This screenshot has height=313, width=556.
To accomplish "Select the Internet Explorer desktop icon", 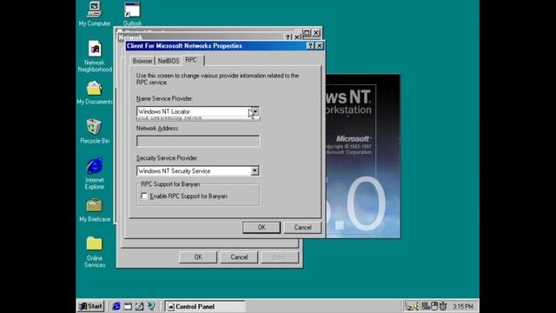I will (95, 174).
